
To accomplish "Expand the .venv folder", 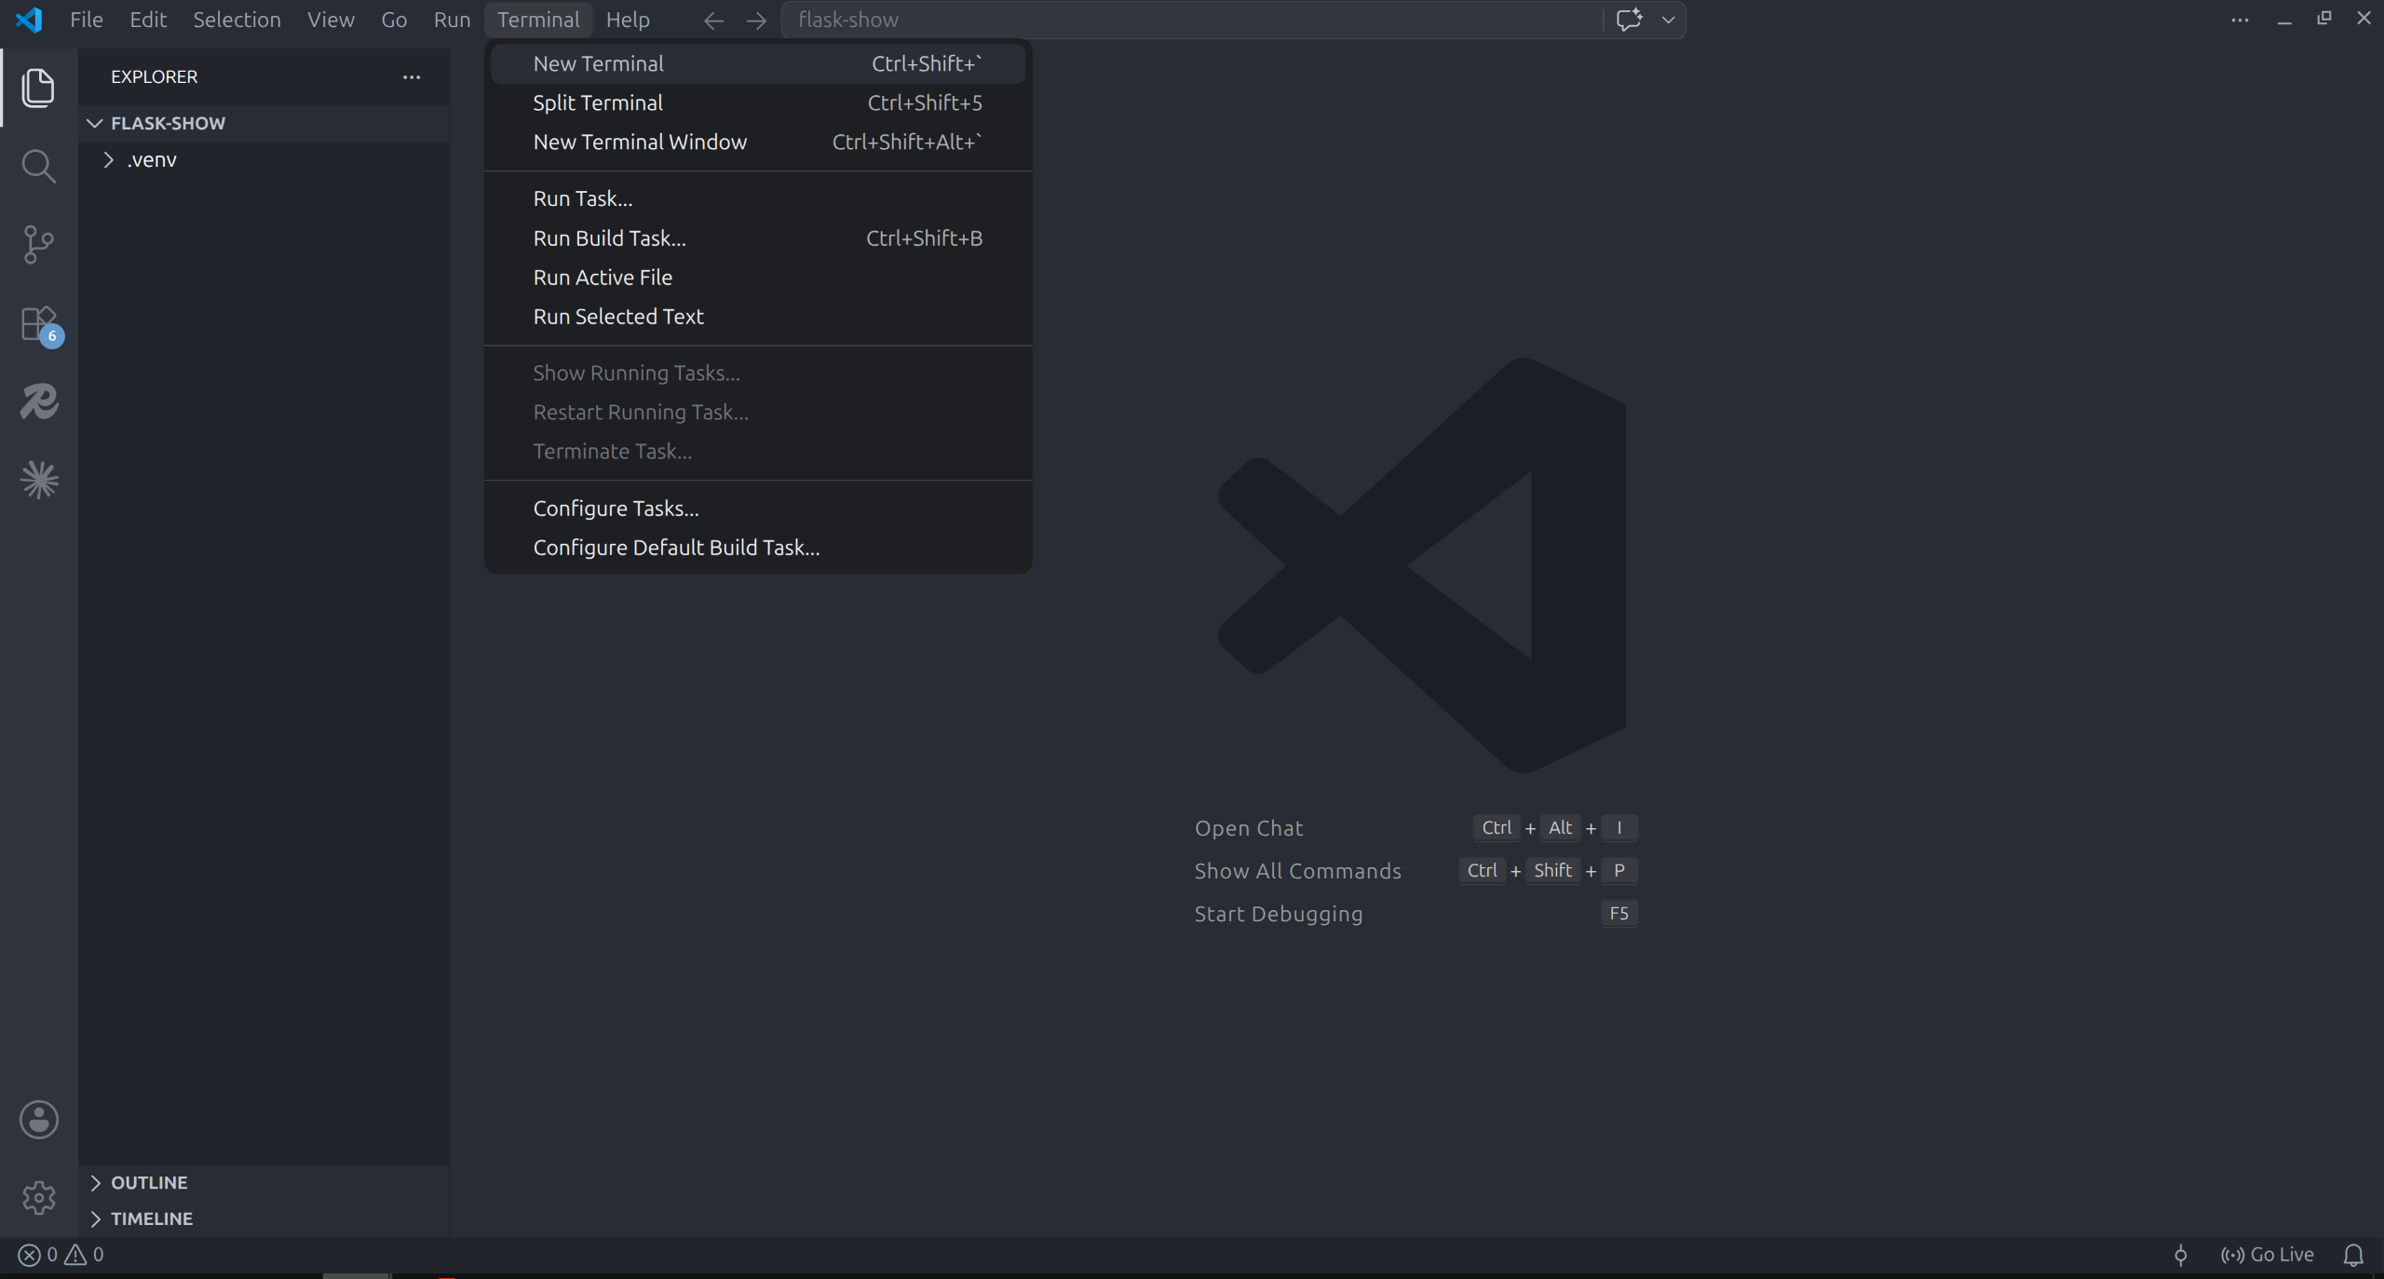I will (264, 160).
